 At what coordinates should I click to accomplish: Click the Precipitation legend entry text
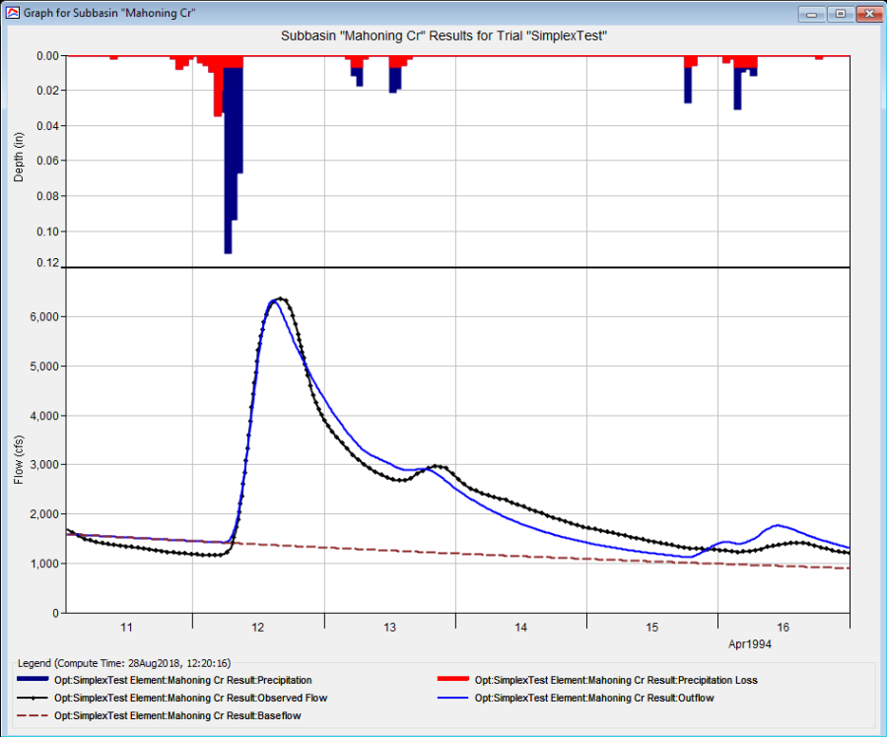tap(182, 680)
